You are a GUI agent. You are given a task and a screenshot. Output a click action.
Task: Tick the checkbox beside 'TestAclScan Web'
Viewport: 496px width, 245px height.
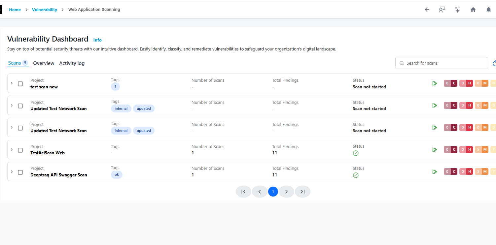[x=20, y=150]
